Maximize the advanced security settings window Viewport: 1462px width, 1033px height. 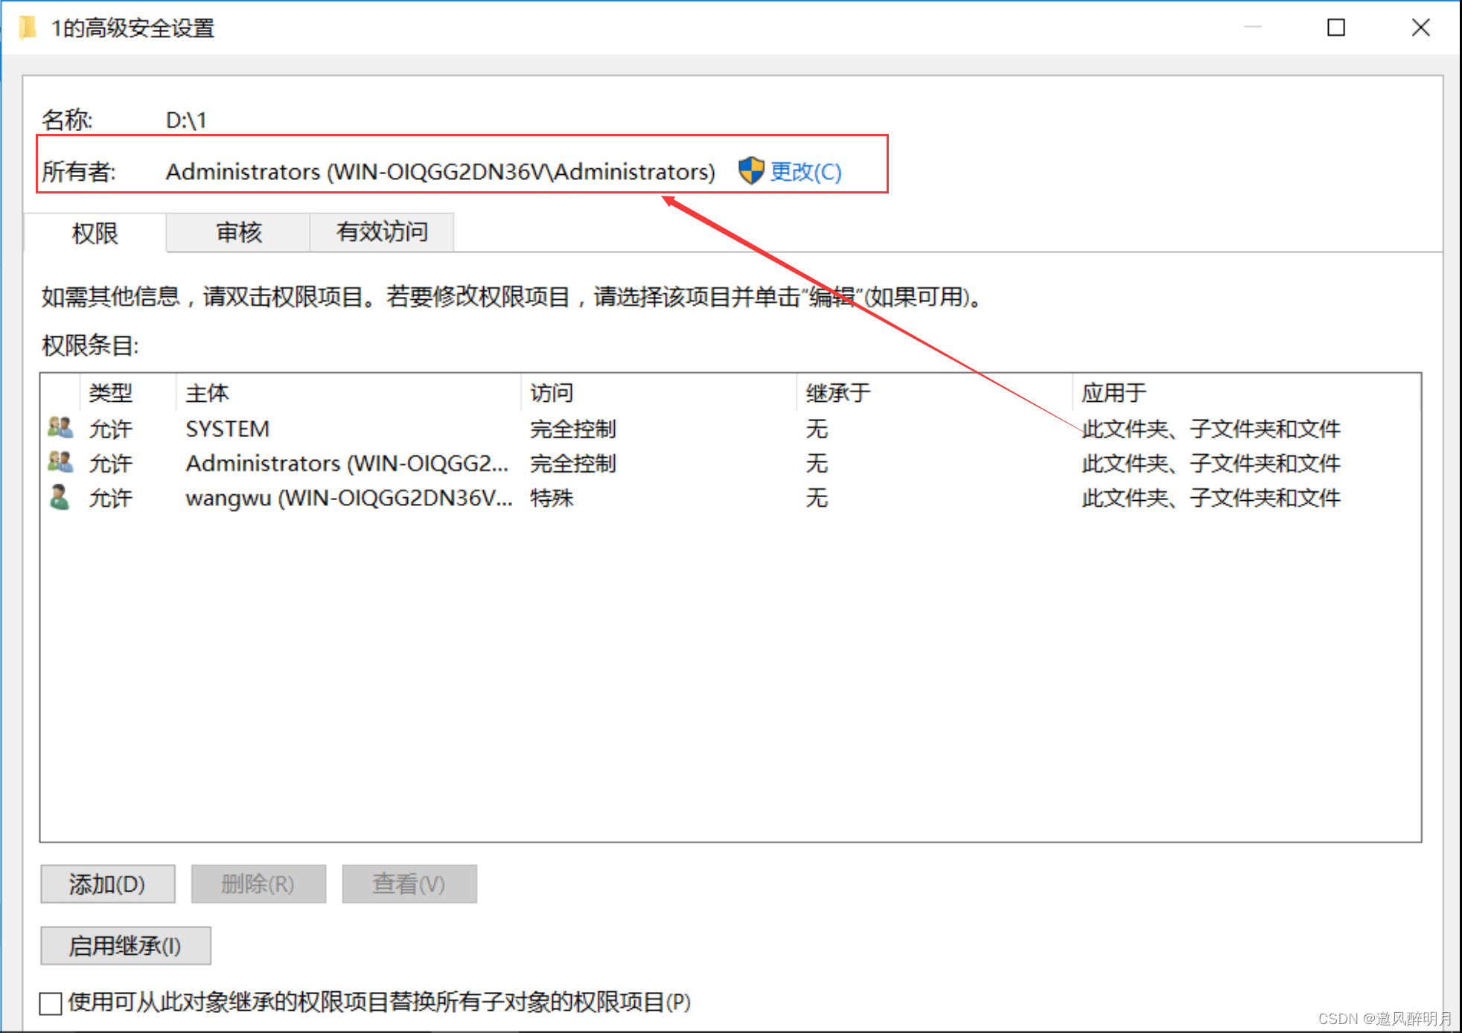[x=1336, y=28]
